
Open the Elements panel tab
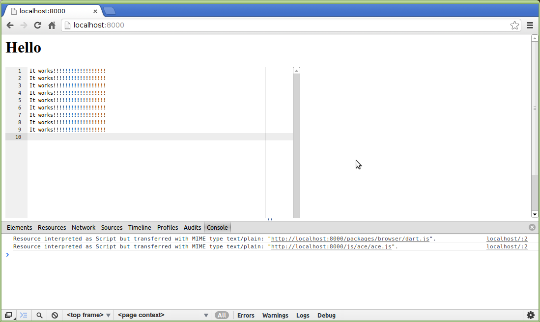(x=19, y=227)
